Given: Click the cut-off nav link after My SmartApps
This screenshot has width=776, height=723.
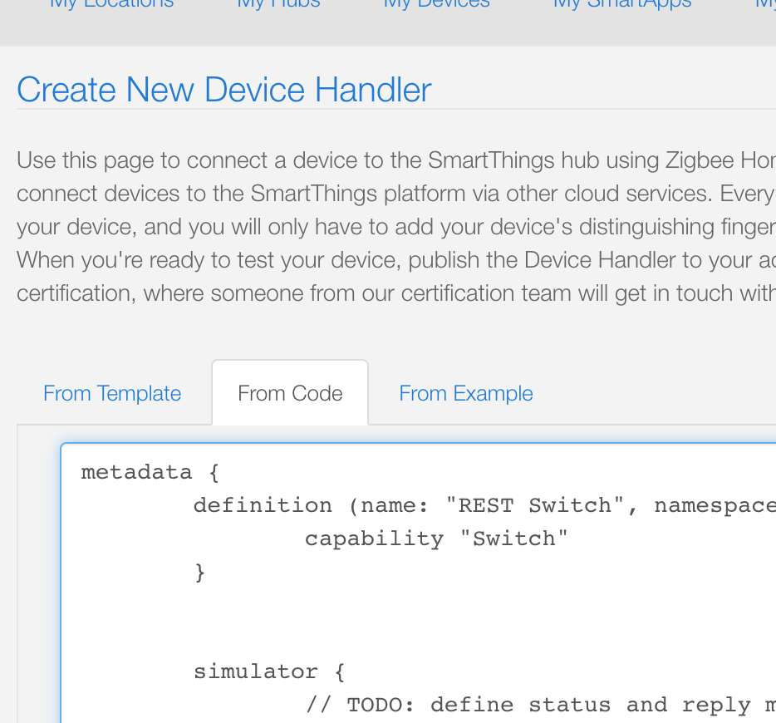Looking at the screenshot, I should click(764, 4).
